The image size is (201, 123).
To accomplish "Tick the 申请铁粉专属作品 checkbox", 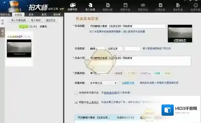I will (x=76, y=93).
